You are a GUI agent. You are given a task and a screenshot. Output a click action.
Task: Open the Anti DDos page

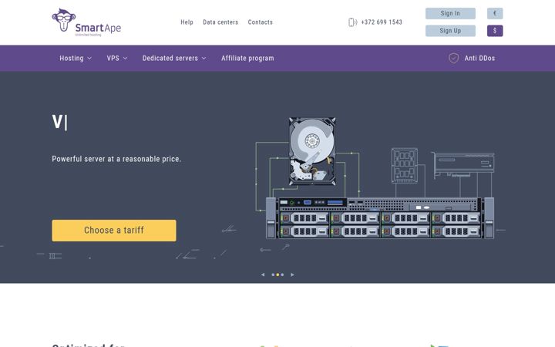(479, 58)
